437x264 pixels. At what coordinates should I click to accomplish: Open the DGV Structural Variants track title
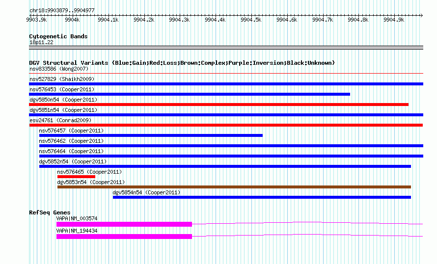[x=182, y=63]
